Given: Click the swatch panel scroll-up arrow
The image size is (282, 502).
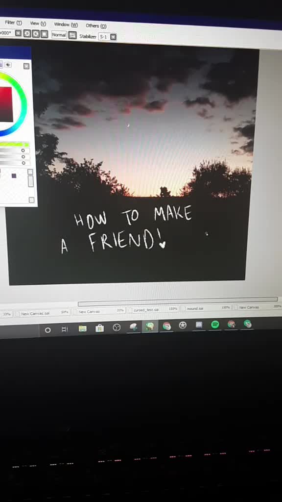Looking at the screenshot, I should [30, 172].
